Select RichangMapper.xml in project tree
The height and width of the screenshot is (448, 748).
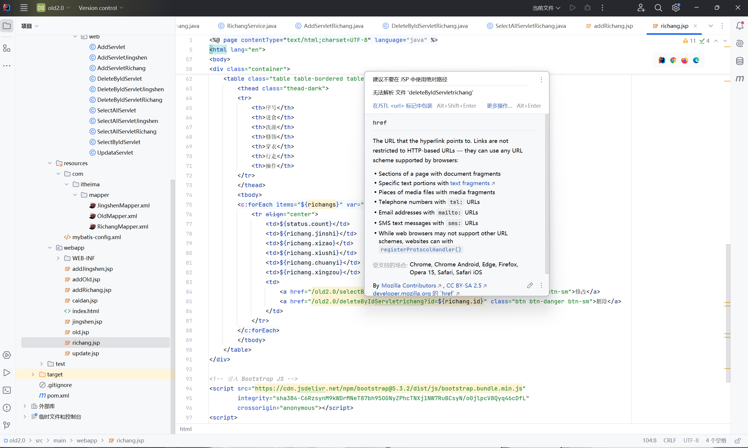coord(123,226)
